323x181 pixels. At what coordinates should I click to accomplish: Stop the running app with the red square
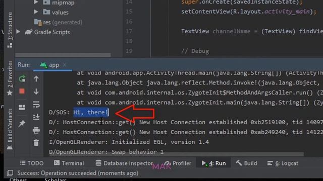point(22,91)
